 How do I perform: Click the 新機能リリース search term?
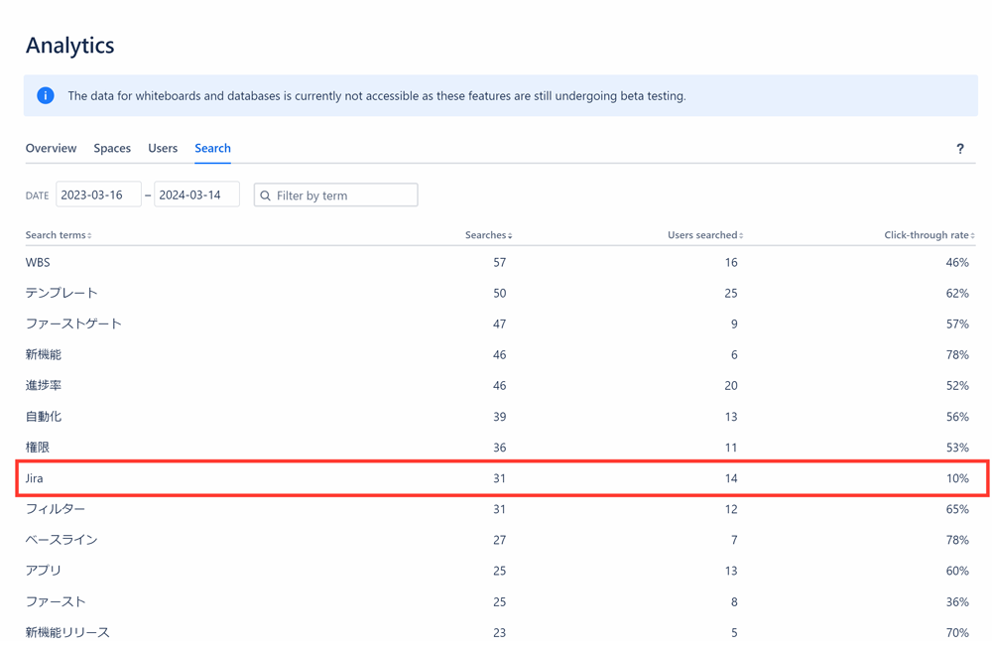pyautogui.click(x=67, y=633)
